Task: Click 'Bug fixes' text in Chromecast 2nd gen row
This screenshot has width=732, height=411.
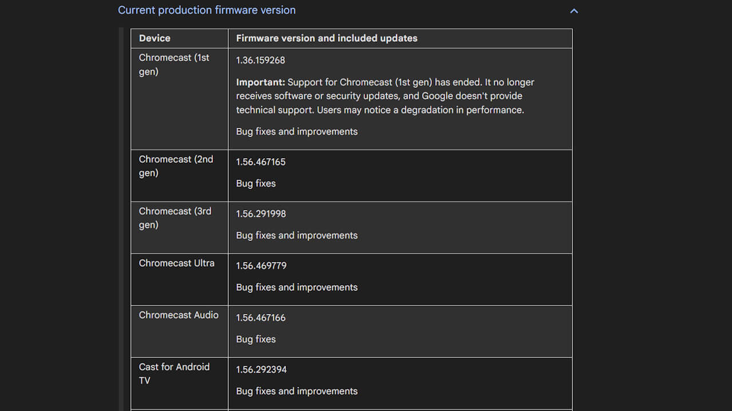Action: click(x=256, y=183)
